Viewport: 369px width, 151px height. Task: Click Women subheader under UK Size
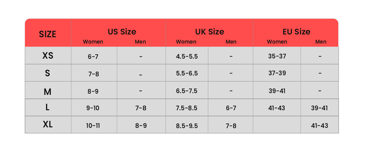tap(186, 42)
